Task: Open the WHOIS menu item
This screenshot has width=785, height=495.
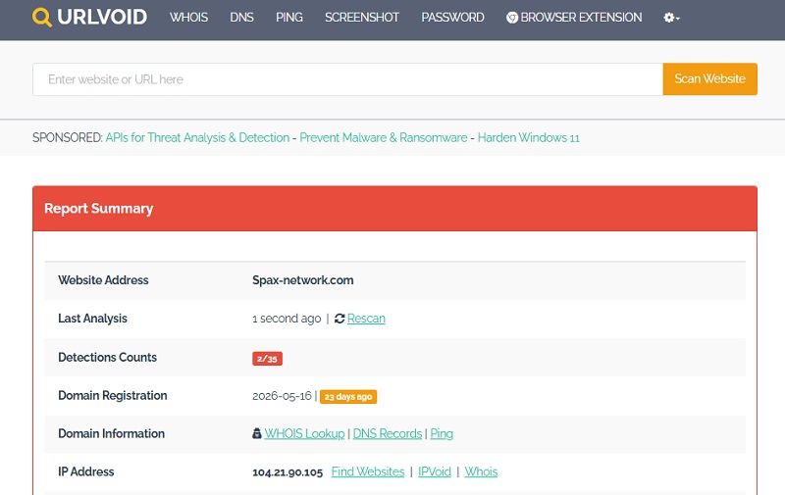Action: pyautogui.click(x=188, y=18)
